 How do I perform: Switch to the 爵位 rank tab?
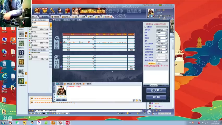(98, 17)
